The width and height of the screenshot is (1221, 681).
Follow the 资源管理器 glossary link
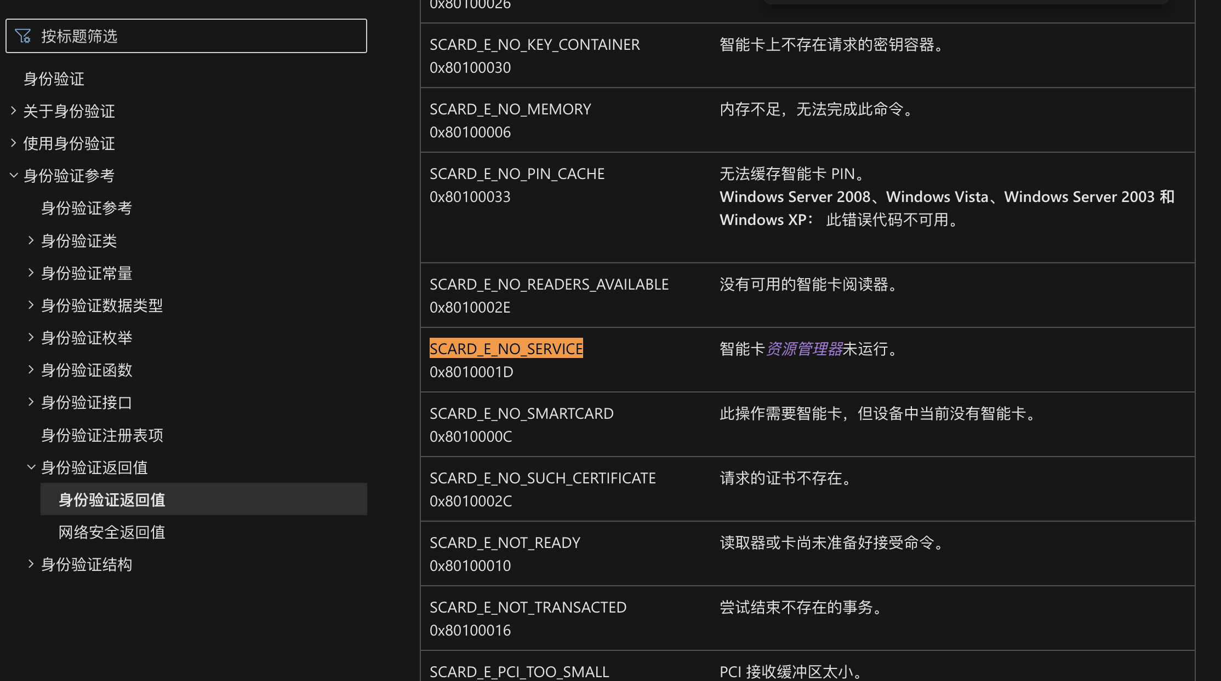(x=804, y=349)
